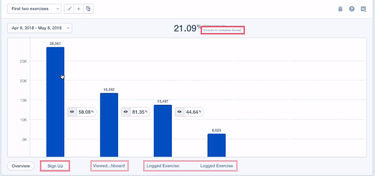This screenshot has height=176, width=375.
Task: Select the Sign Up step tab
Action: point(55,166)
